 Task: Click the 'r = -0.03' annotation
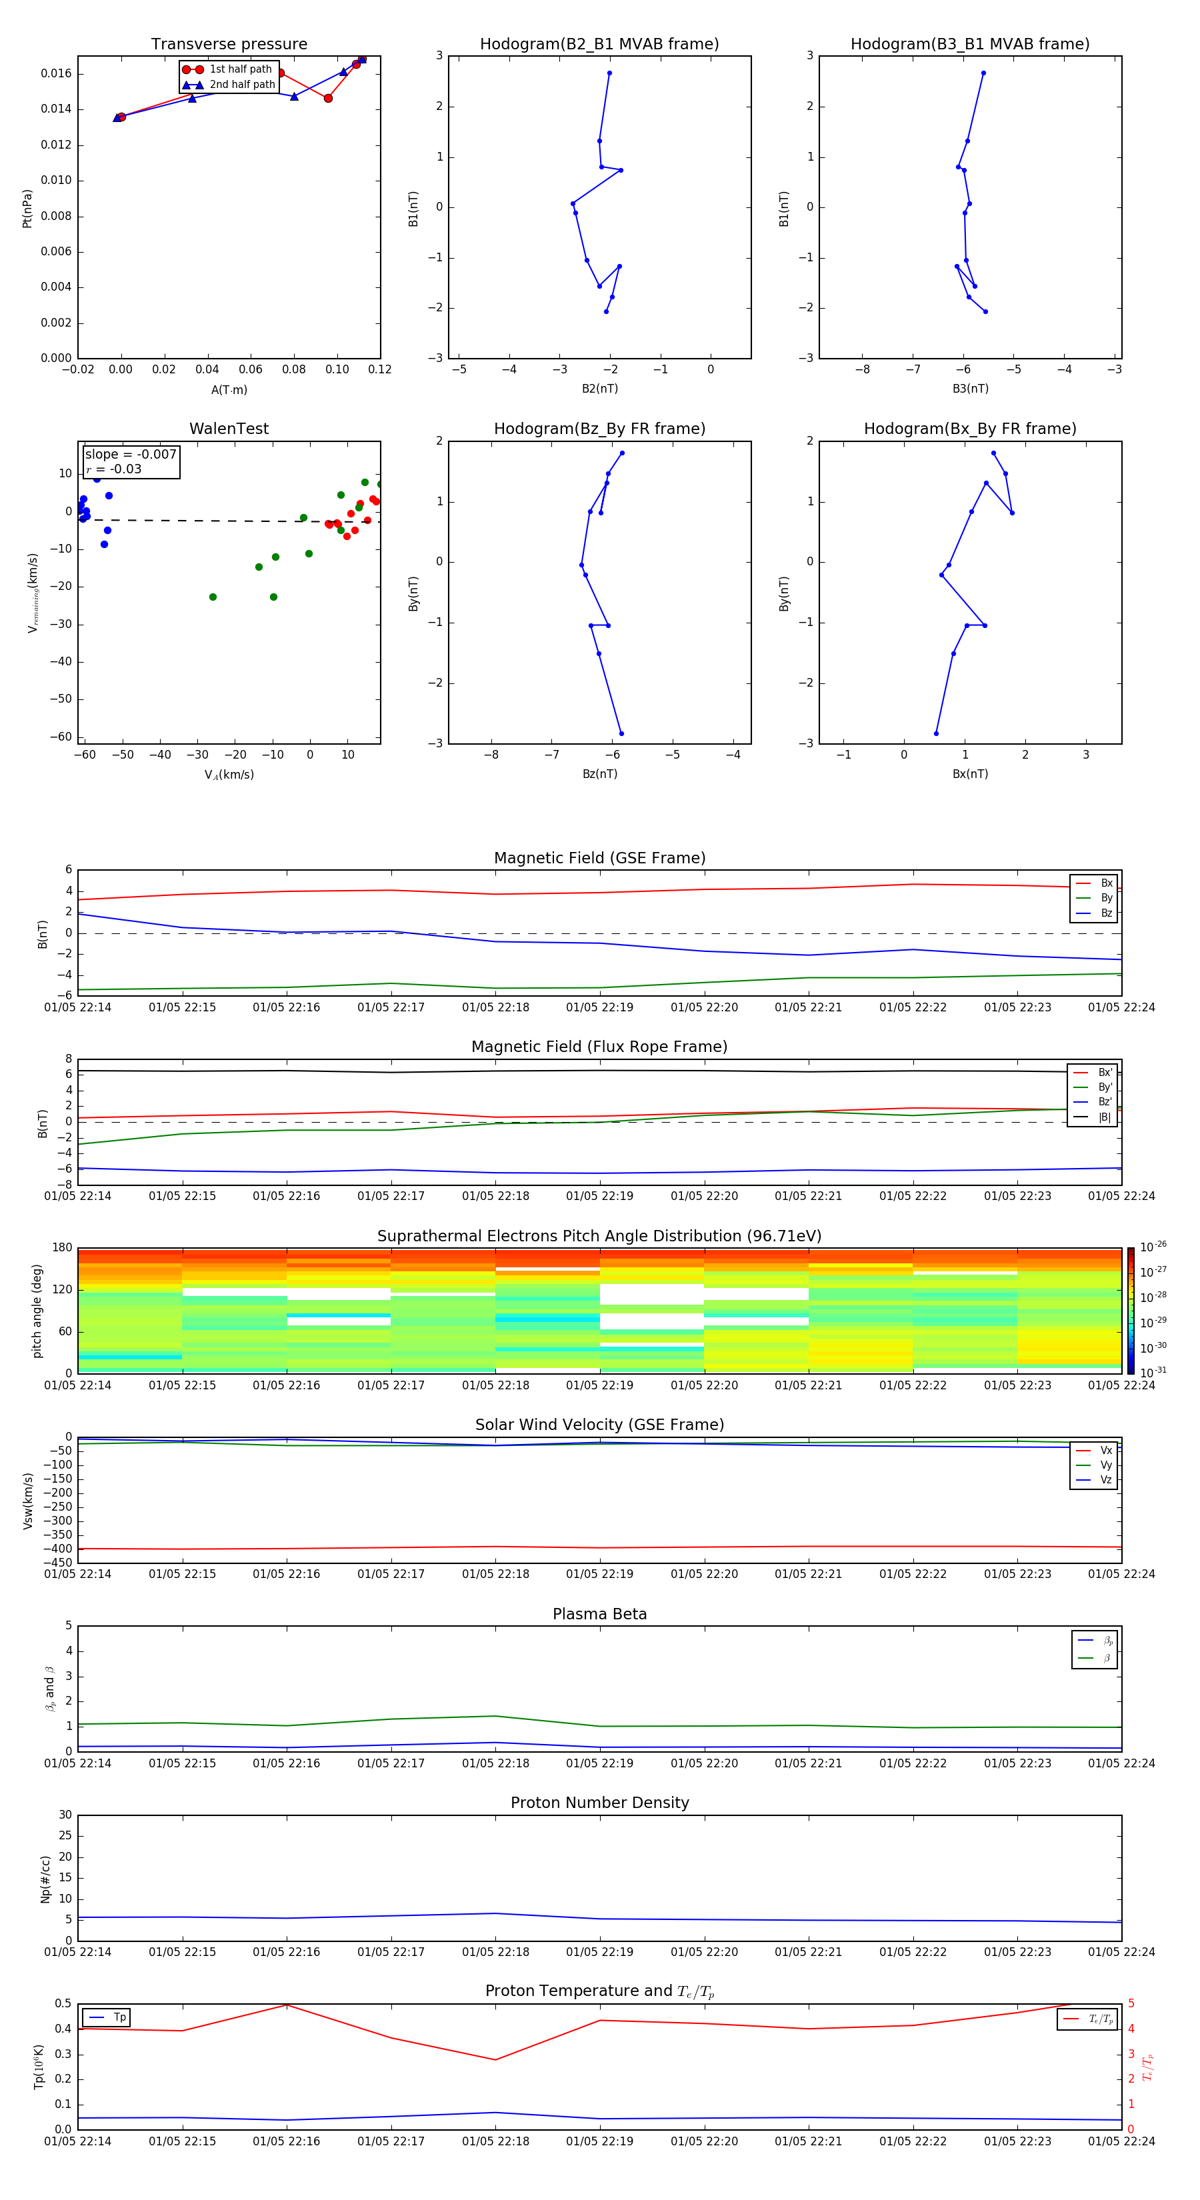[x=113, y=469]
